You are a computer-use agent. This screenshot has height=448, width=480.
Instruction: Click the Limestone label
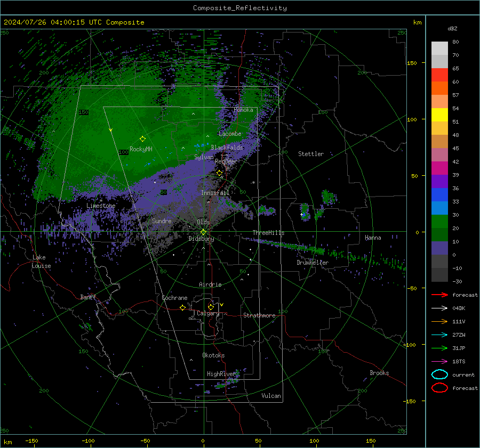tap(101, 206)
